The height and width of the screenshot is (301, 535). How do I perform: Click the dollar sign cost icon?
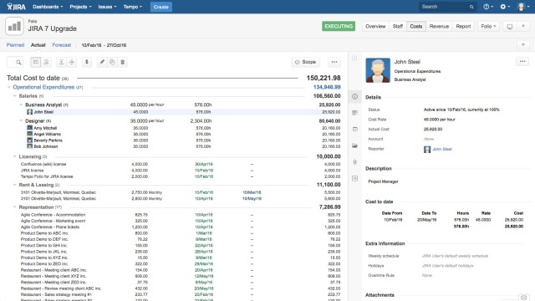87,62
